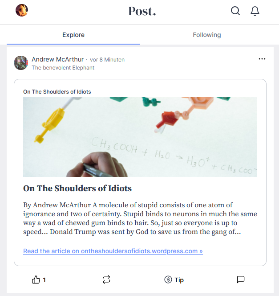Viewport: 279px width, 296px height.
Task: Click the 'vor 8 Minuten' timestamp
Action: [107, 60]
